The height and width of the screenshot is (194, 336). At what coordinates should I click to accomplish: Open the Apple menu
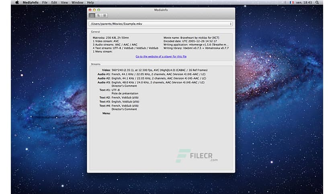[x=17, y=2]
